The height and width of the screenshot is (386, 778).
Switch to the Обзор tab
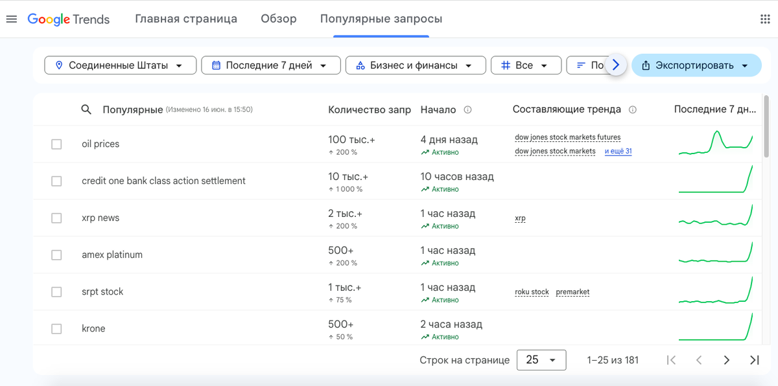(279, 19)
